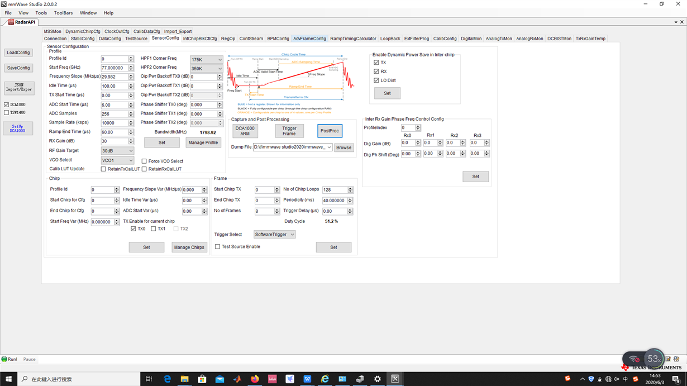Toggle DCA1000 checkbox
This screenshot has width=687, height=386.
coord(7,104)
